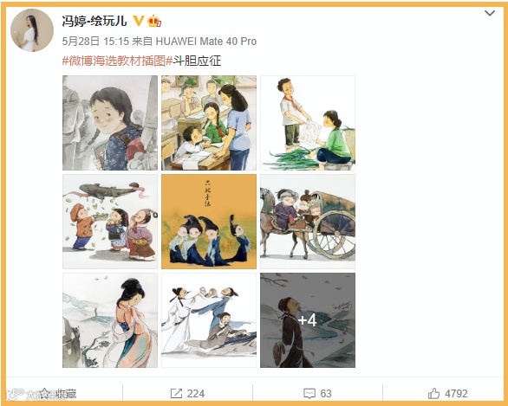Click the crown membership badge icon
This screenshot has width=508, height=406.
click(x=154, y=22)
